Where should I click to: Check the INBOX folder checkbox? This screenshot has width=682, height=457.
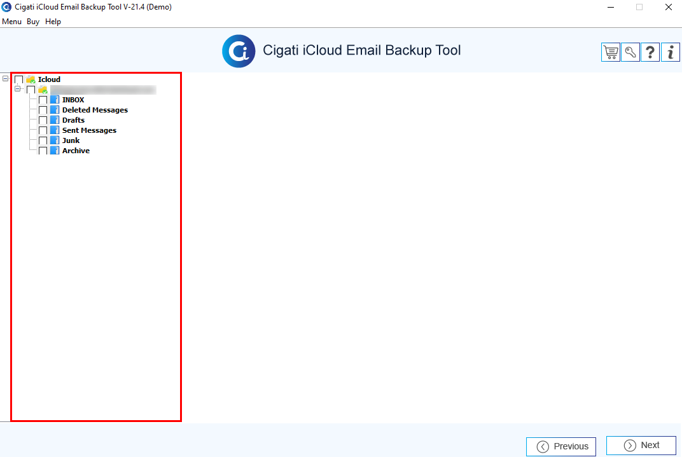point(43,100)
